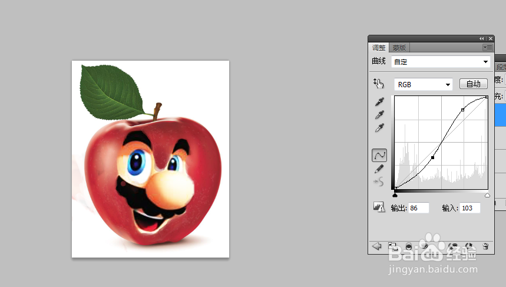Return to adjustment list with back arrow
506x287 pixels.
point(376,247)
